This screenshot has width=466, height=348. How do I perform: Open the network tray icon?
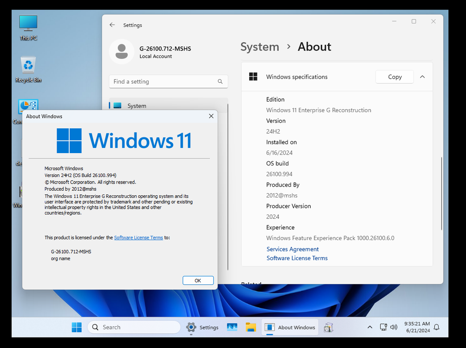pyautogui.click(x=383, y=327)
